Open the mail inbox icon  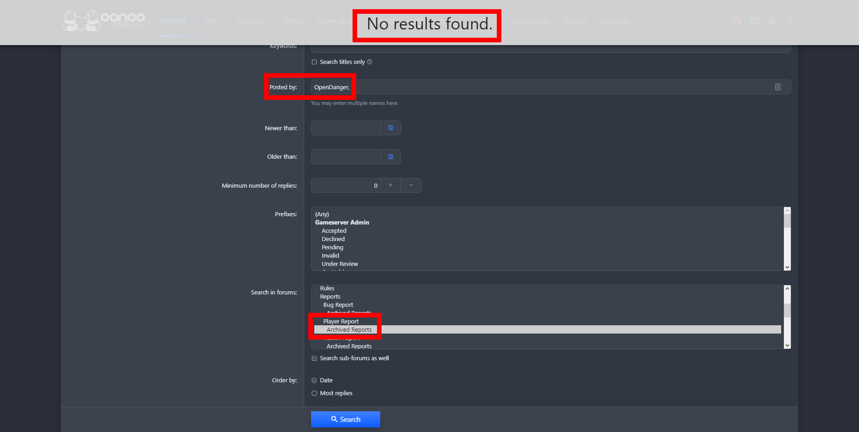[x=754, y=21]
